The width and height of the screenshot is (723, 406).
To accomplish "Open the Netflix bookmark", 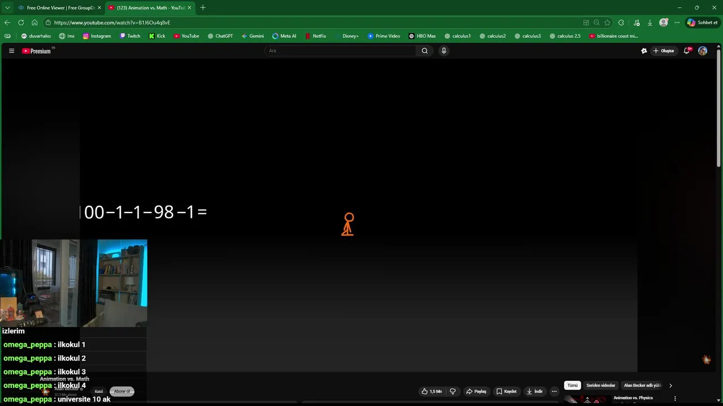I will coord(316,36).
